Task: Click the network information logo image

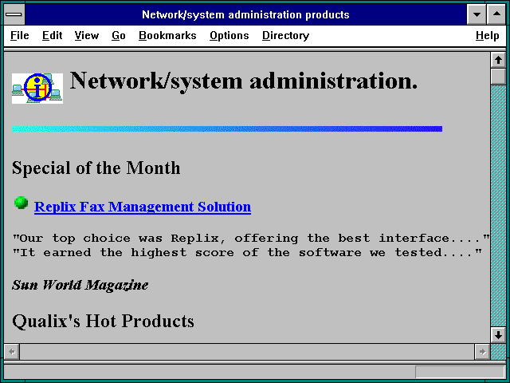Action: coord(37,89)
